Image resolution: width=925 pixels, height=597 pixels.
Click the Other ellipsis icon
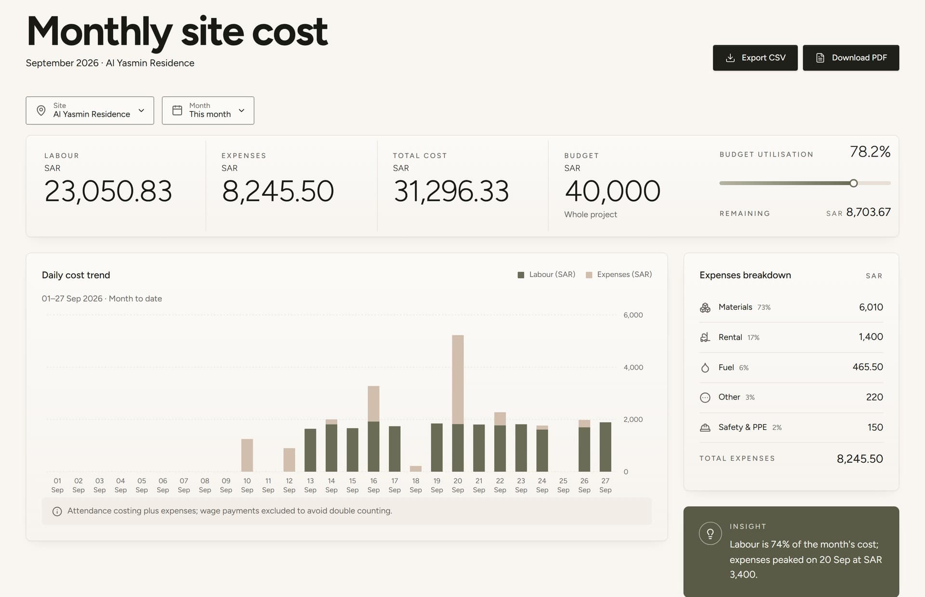[705, 398]
